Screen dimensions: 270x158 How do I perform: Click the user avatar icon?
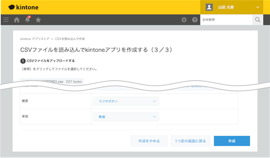209,7
